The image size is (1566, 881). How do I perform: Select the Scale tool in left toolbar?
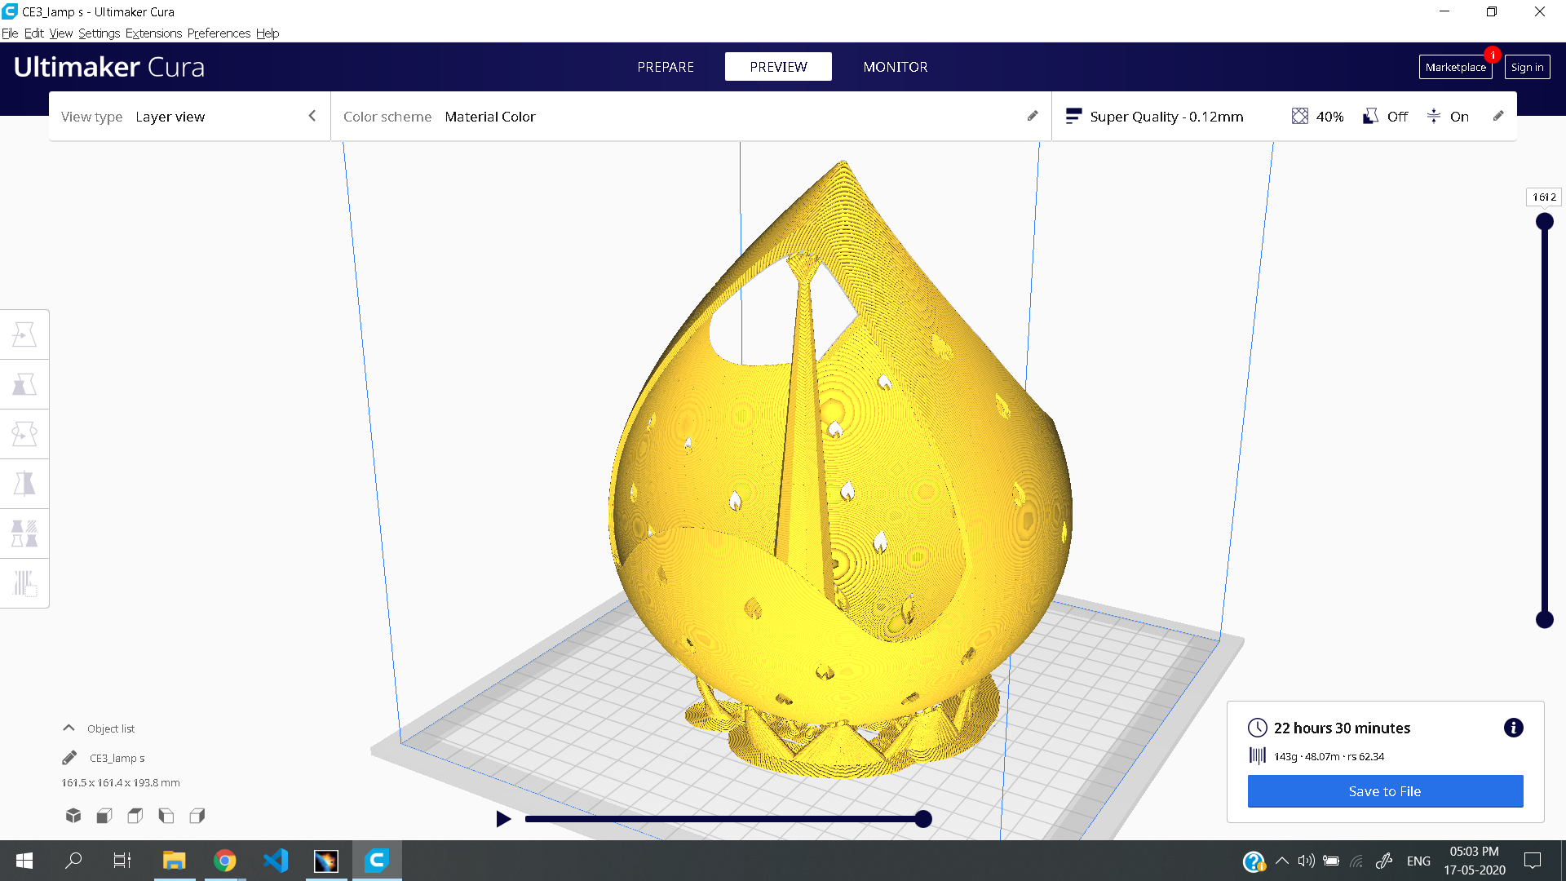(24, 384)
